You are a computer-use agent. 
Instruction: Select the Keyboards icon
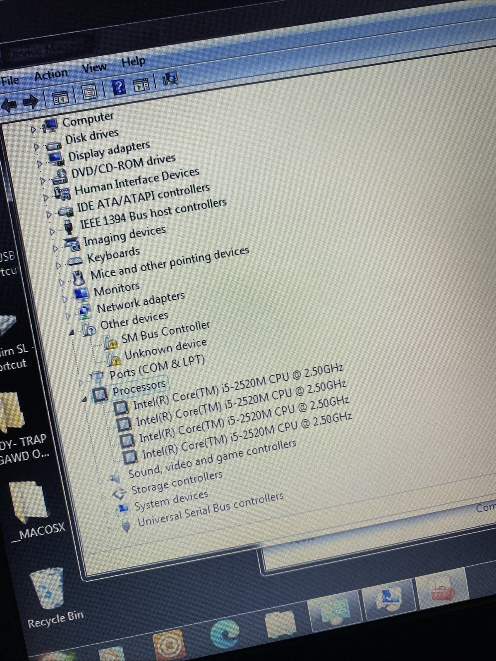(75, 260)
